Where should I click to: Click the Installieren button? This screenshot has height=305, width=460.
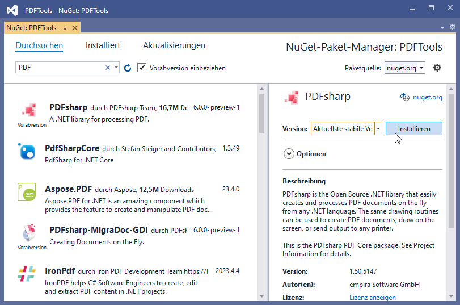[413, 129]
